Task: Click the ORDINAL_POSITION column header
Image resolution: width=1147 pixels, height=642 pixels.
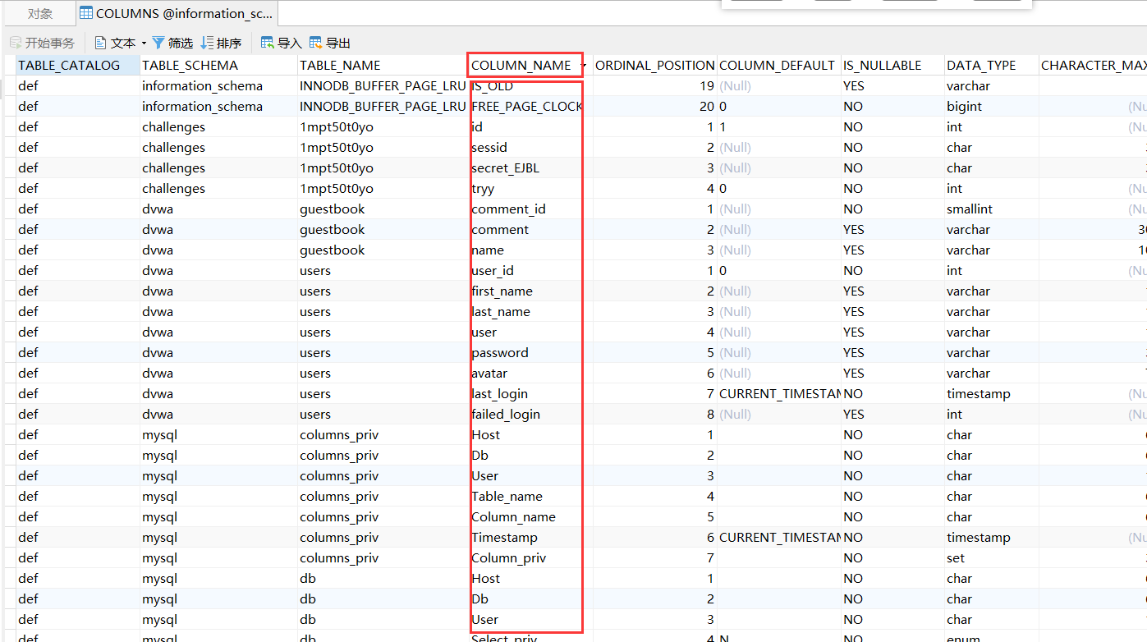Action: (654, 66)
